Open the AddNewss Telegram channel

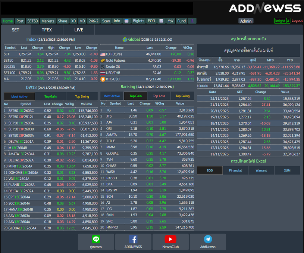[x=208, y=242]
